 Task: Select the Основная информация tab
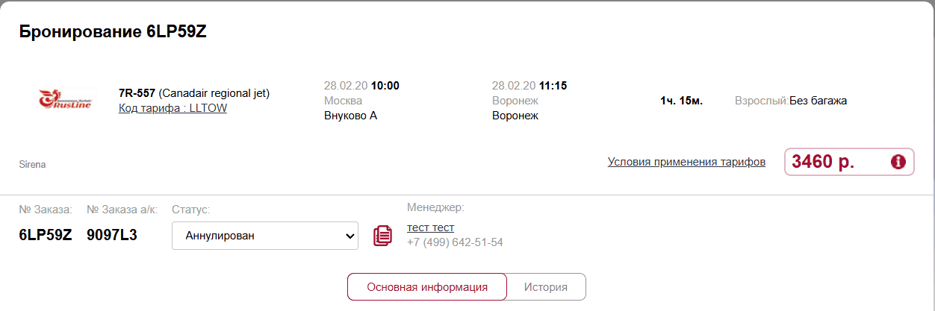click(427, 286)
